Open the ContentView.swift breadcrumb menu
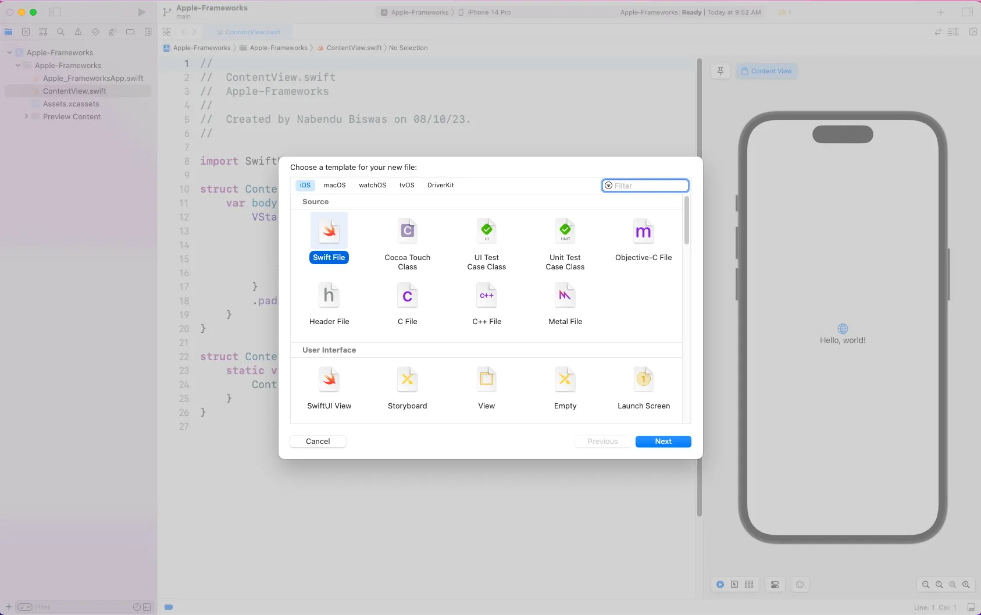Viewport: 981px width, 615px height. point(349,48)
